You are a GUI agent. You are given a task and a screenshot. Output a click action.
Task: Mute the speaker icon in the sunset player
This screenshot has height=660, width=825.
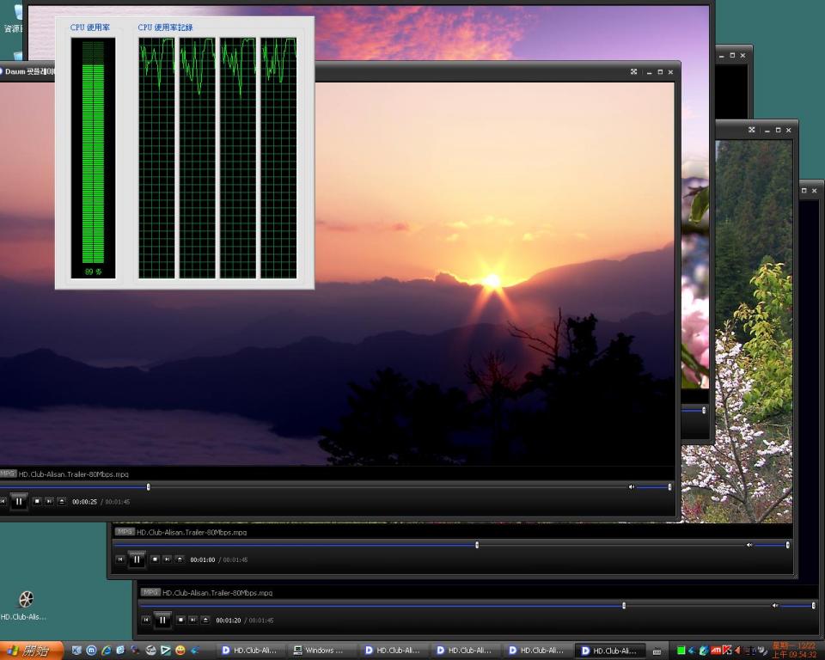click(x=632, y=486)
